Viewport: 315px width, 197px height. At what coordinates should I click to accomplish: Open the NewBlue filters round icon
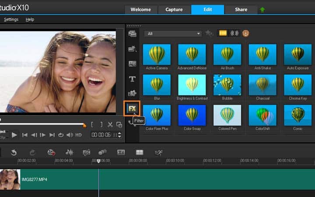point(245,33)
